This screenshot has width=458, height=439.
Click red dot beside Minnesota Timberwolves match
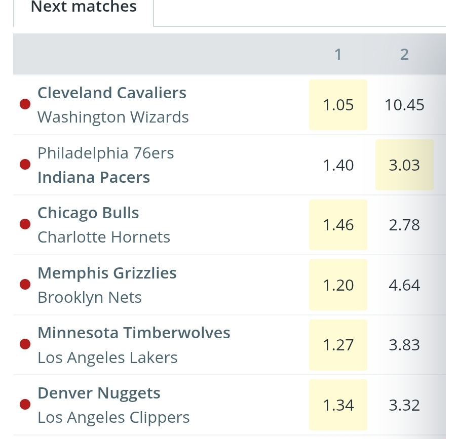[25, 345]
